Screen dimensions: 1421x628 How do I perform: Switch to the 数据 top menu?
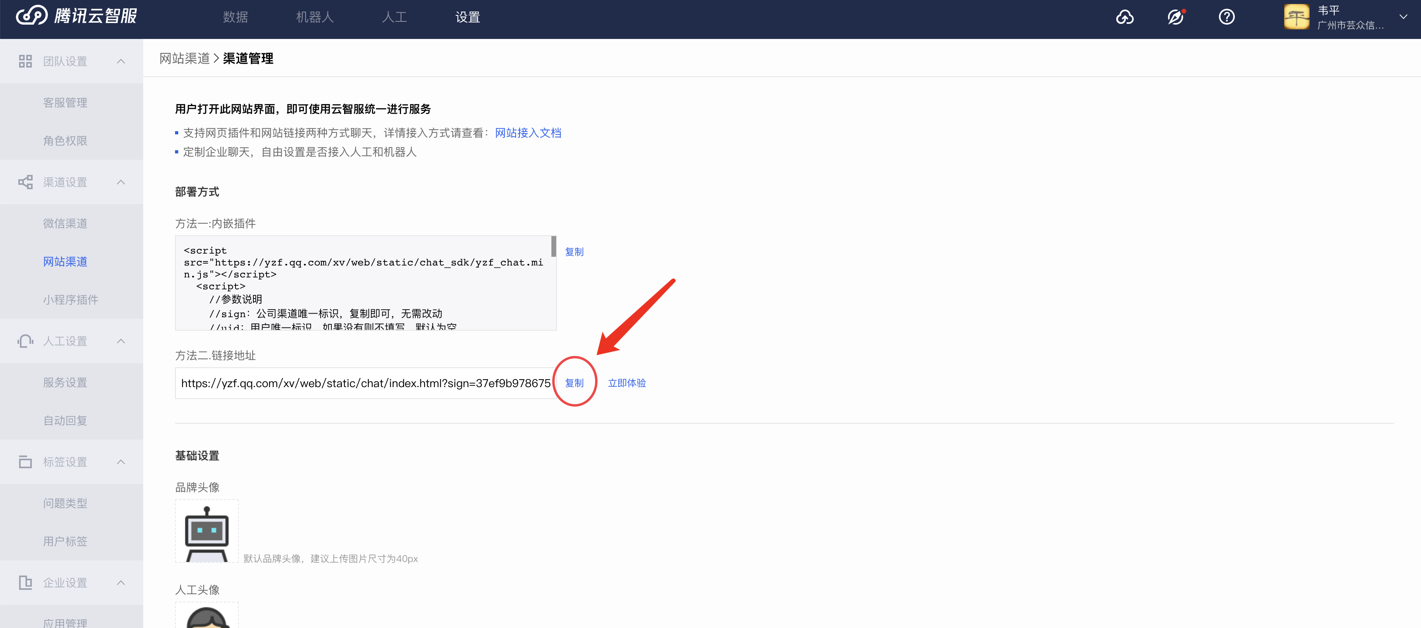pyautogui.click(x=236, y=17)
